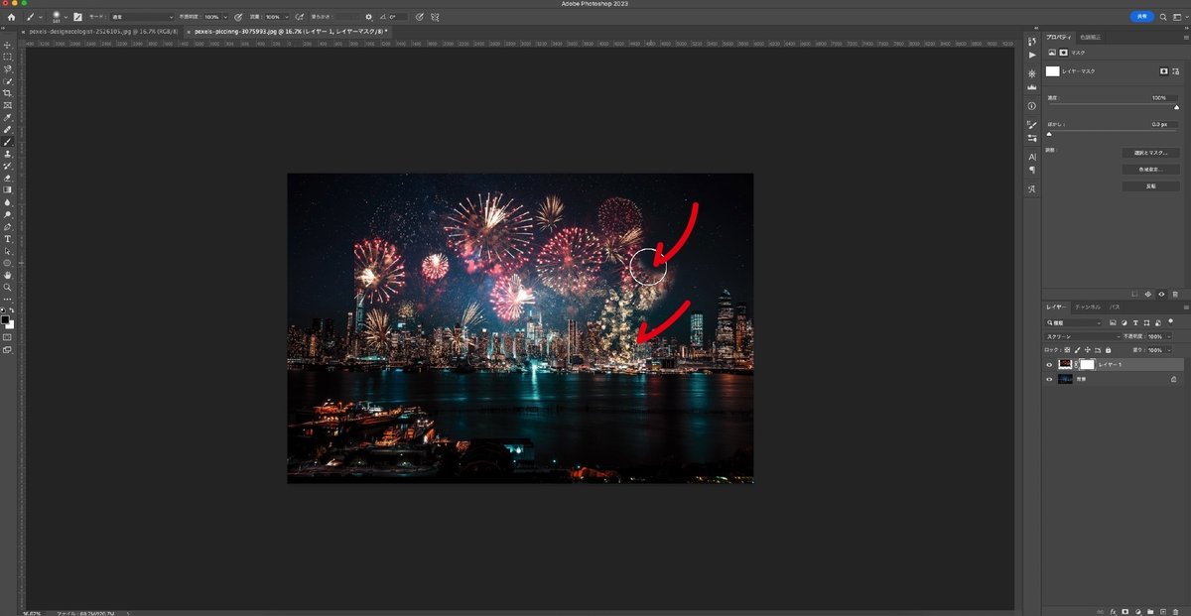
Task: Hide 背景 layer visibility eye
Action: [x=1049, y=379]
